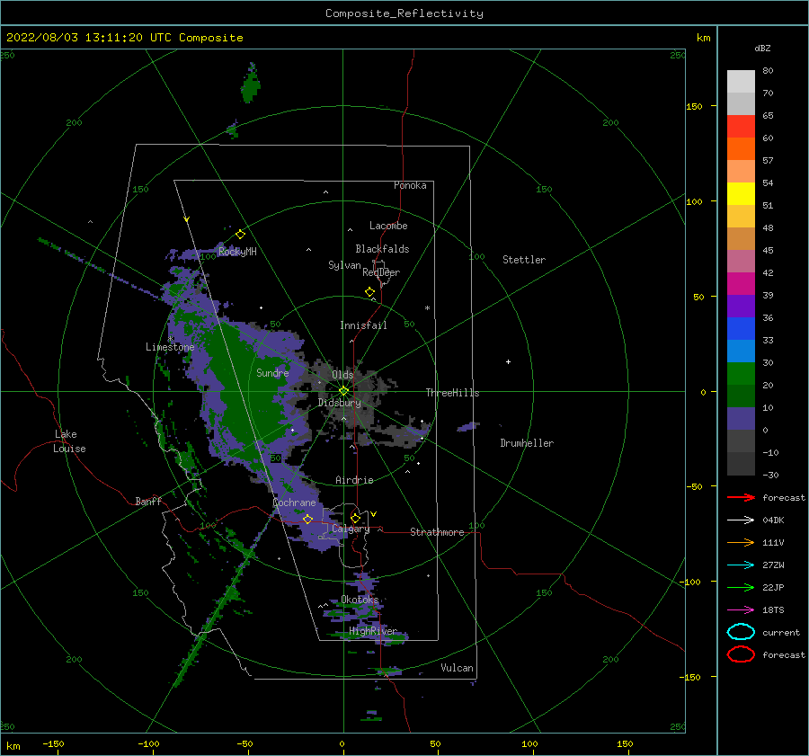Click the Okotoks town label
The height and width of the screenshot is (756, 809).
pos(360,600)
